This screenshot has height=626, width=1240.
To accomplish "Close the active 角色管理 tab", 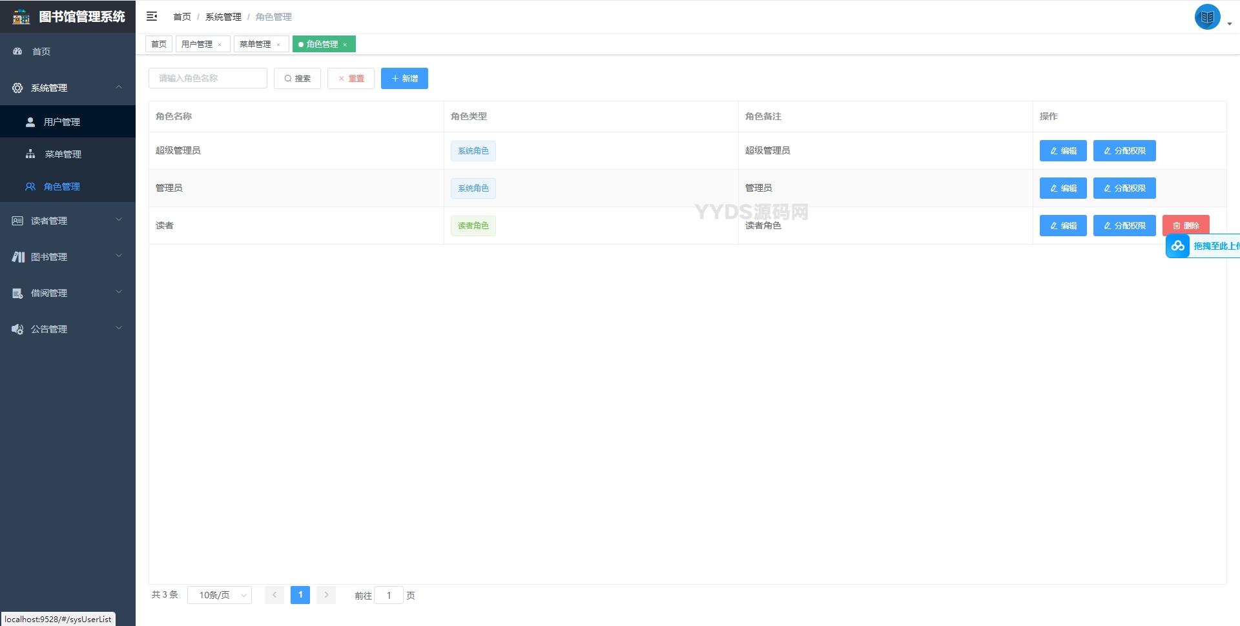I will coord(345,45).
